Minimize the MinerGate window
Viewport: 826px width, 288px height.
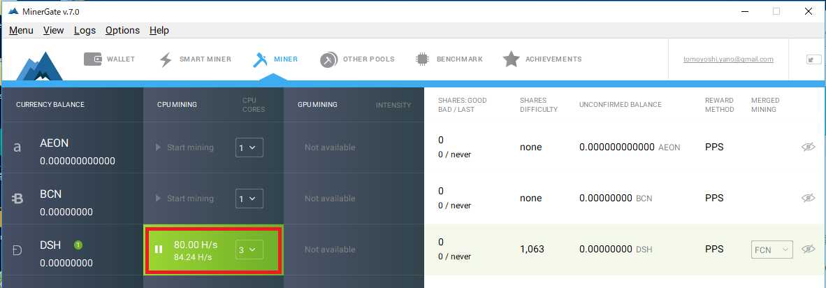(x=744, y=11)
